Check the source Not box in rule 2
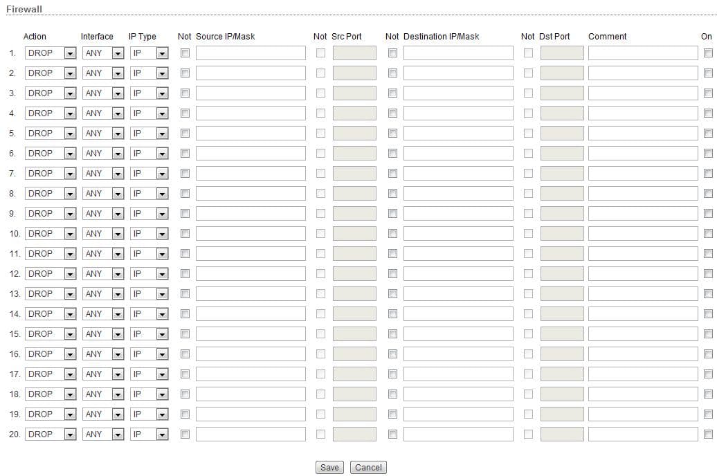717x476 pixels. 185,73
